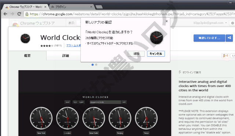Click the lightning オフラインで実行 icon
The height and width of the screenshot is (136, 235).
click(x=180, y=72)
